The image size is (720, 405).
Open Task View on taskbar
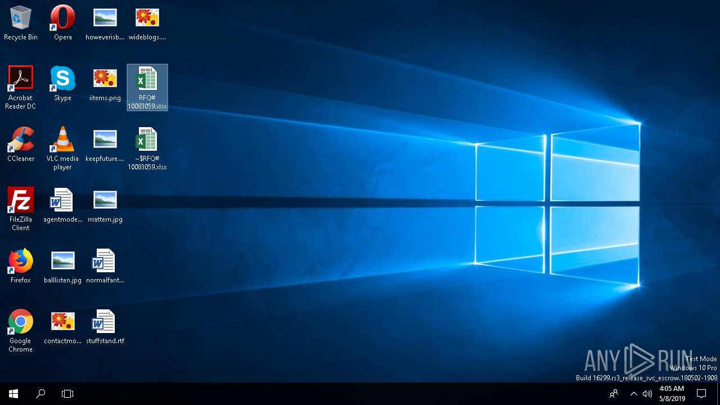click(x=67, y=394)
